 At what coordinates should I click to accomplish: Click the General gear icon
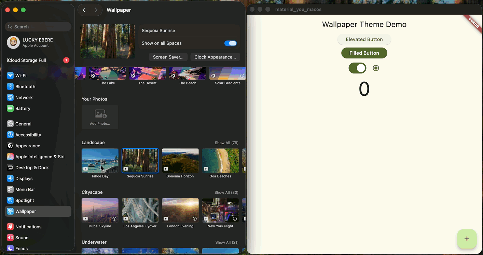pos(10,124)
